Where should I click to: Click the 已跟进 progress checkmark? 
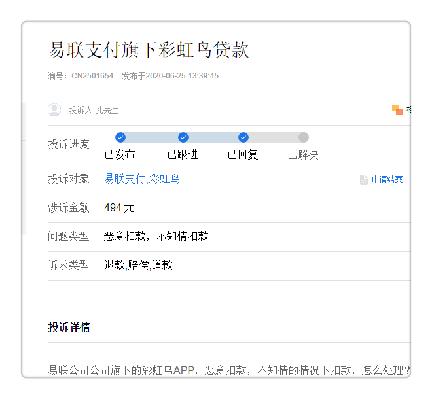coord(183,137)
